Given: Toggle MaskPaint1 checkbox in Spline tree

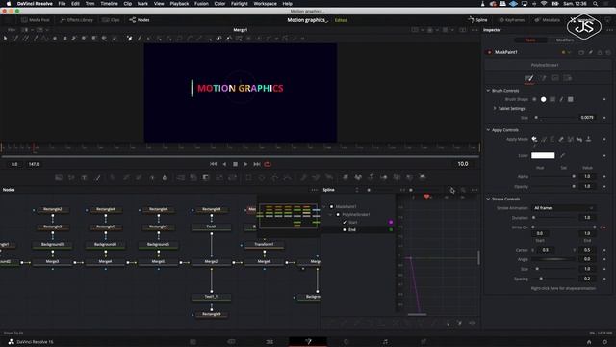Looking at the screenshot, I should [331, 206].
